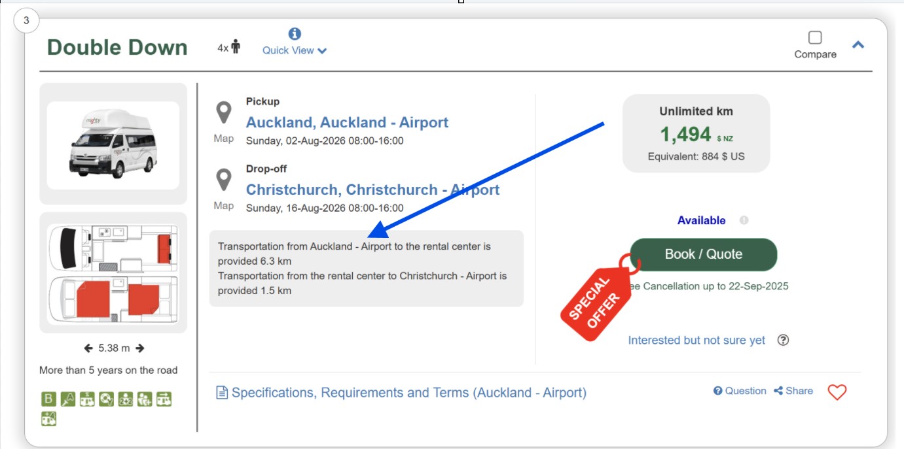Collapse the Double Down listing with the chevron
The image size is (904, 449).
coord(858,45)
